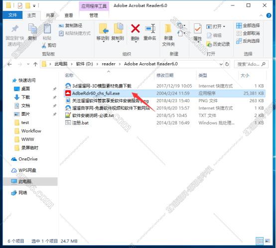Go up one folder level
This screenshot has width=276, height=248.
[x=35, y=64]
